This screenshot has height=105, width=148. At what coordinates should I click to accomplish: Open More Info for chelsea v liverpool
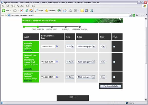28,81
